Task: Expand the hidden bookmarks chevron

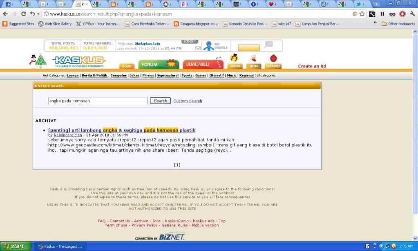Action: point(375,22)
